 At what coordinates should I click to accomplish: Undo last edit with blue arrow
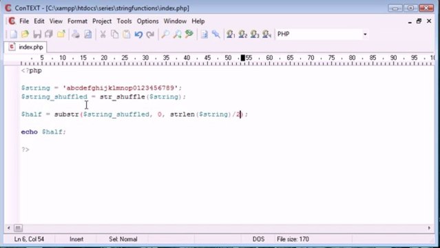[x=138, y=34]
